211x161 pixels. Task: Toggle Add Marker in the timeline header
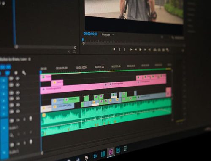coord(16,73)
